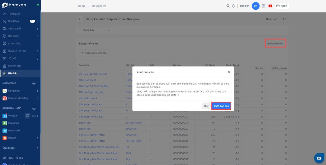Open the Tháng này date dropdown
Image resolution: width=326 pixels, height=165 pixels.
tap(96, 30)
